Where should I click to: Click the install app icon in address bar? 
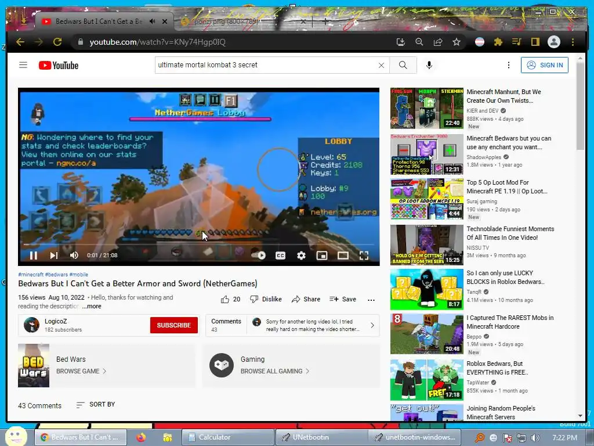(x=400, y=42)
